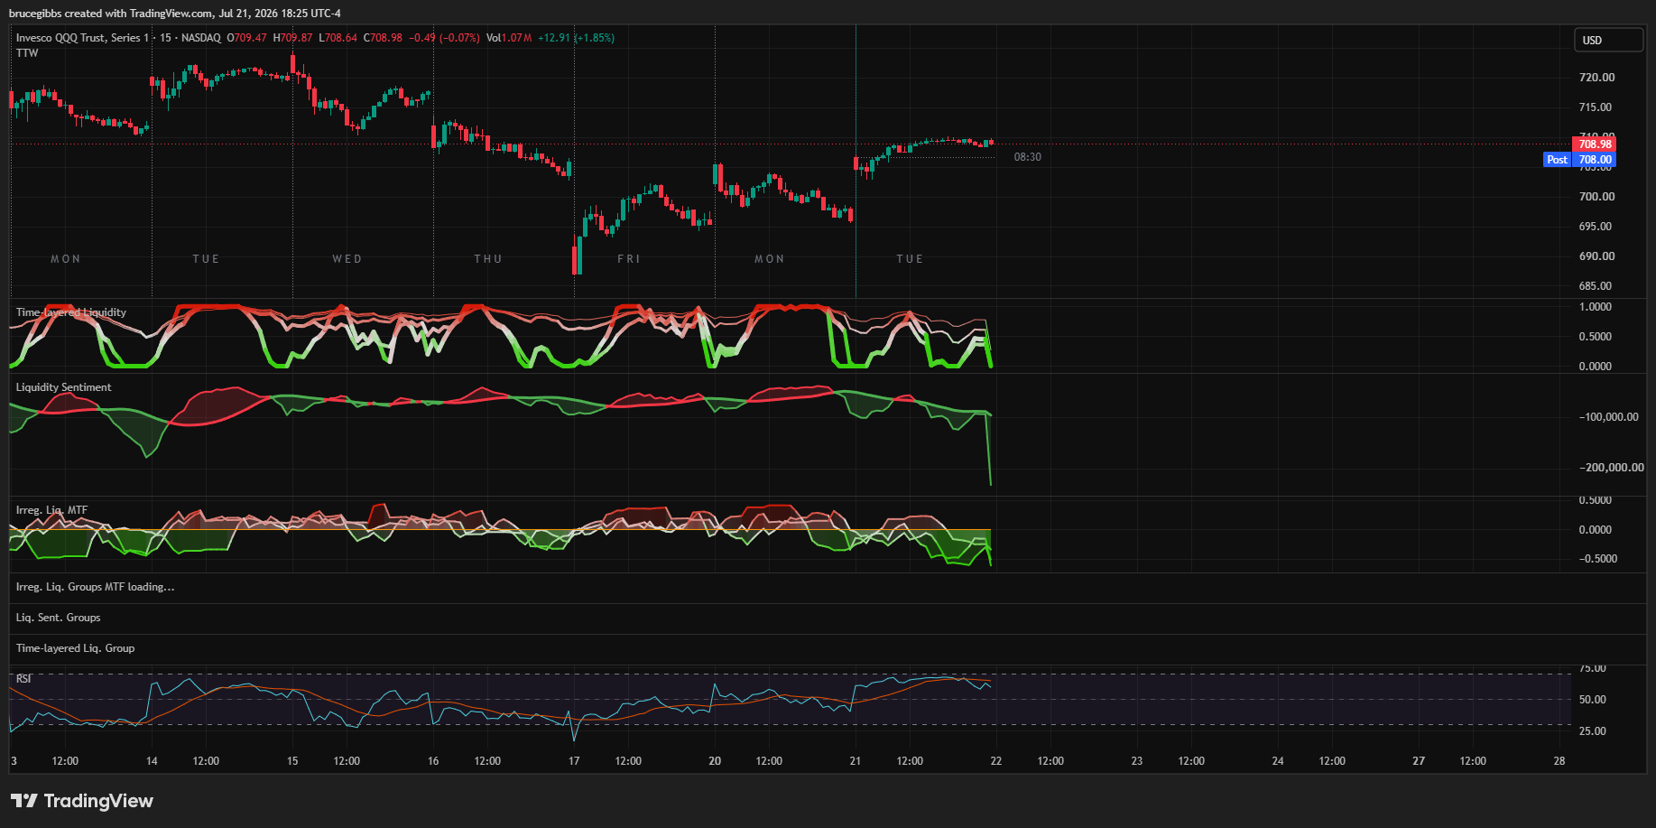The image size is (1656, 828).
Task: Click the −0.5000 scale value
Action: pyautogui.click(x=1597, y=559)
